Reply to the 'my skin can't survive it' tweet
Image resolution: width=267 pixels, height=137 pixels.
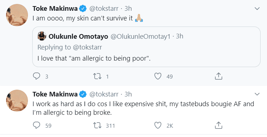(37, 76)
